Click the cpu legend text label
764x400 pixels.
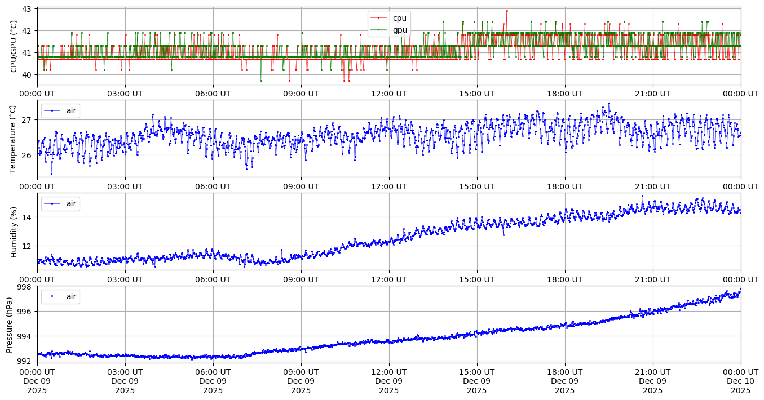pyautogui.click(x=399, y=19)
